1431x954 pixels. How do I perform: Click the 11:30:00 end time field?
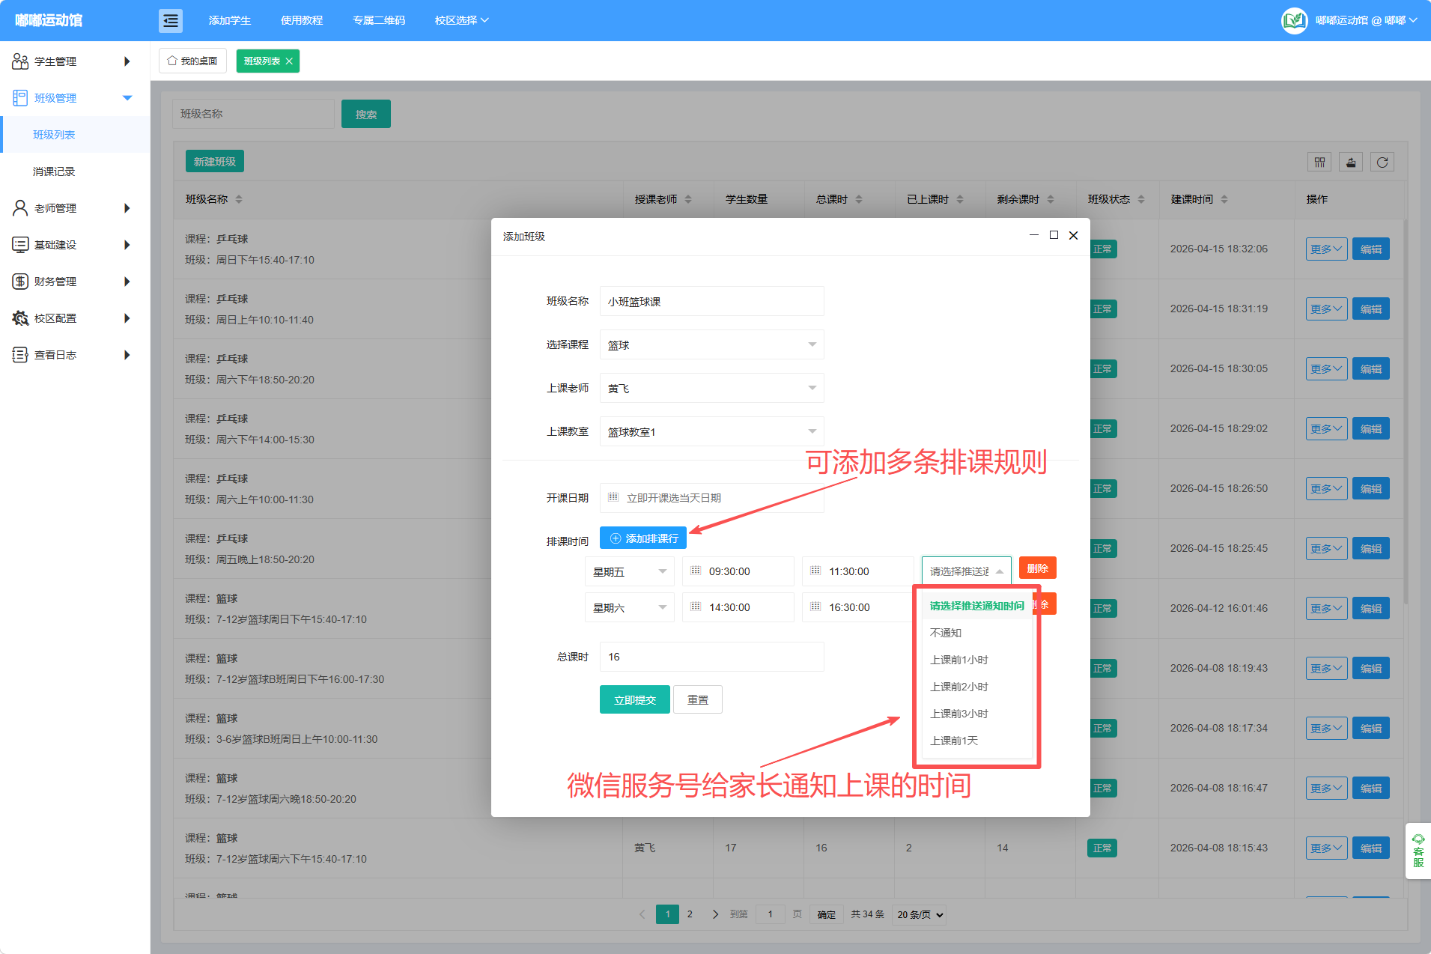click(x=858, y=571)
